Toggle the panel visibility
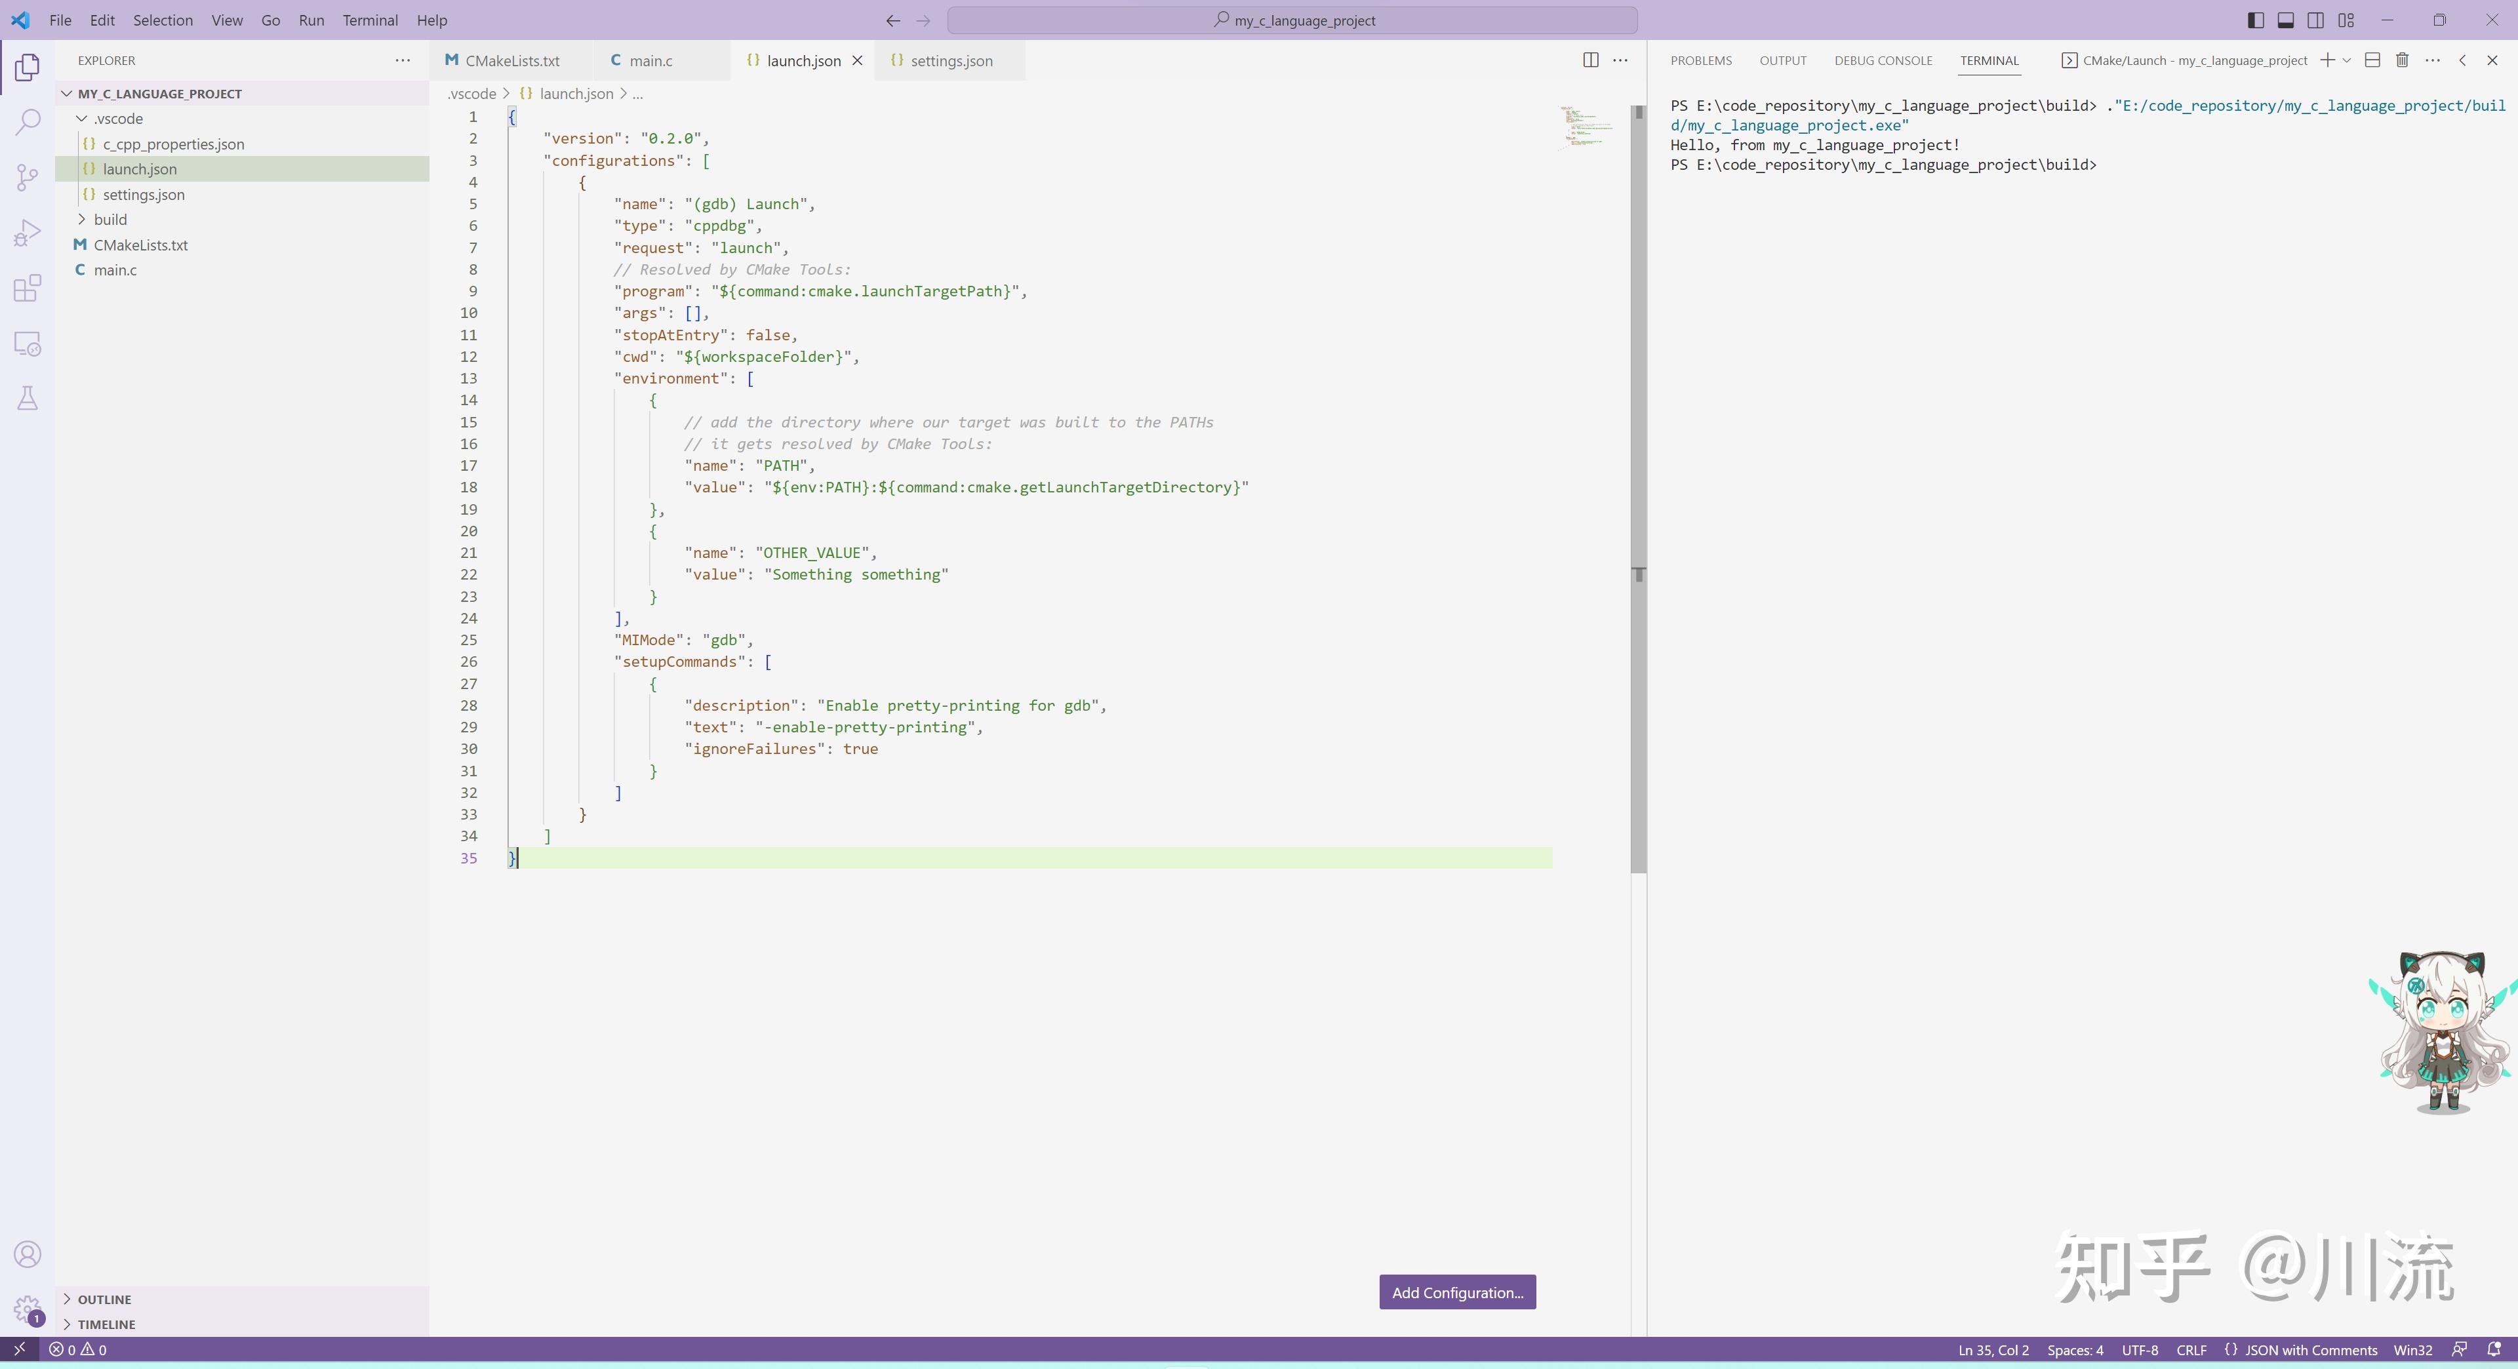2518x1369 pixels. click(2285, 20)
